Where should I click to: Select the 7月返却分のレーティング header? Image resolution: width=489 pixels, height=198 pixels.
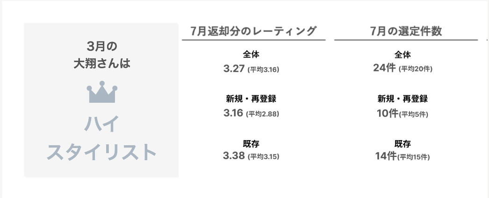pyautogui.click(x=253, y=31)
